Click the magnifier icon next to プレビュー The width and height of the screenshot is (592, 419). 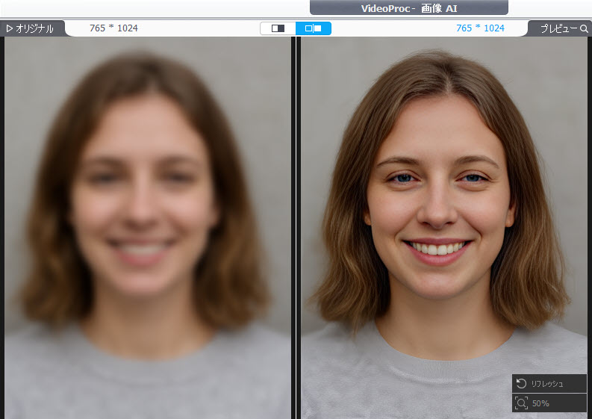click(584, 28)
